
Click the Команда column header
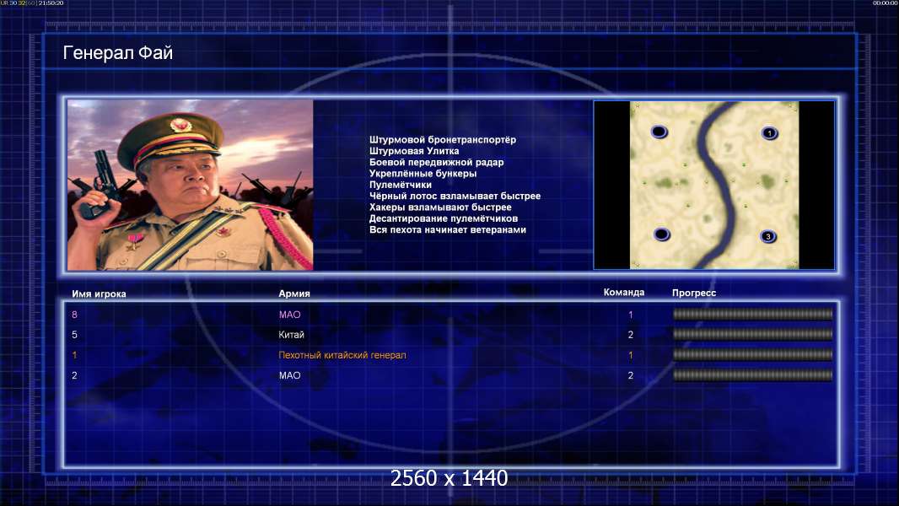pyautogui.click(x=624, y=293)
